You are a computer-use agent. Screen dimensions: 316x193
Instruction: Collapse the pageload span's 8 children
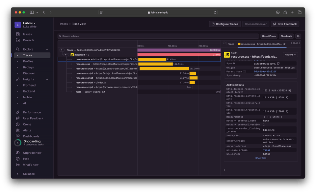66,55
